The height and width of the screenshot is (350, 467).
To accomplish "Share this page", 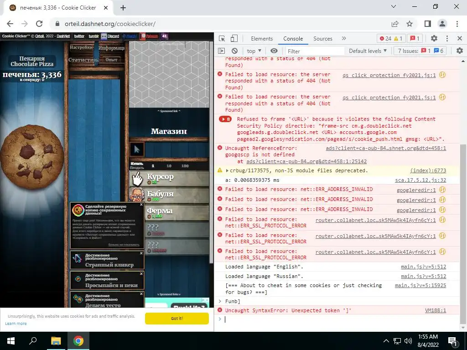I will [395, 24].
